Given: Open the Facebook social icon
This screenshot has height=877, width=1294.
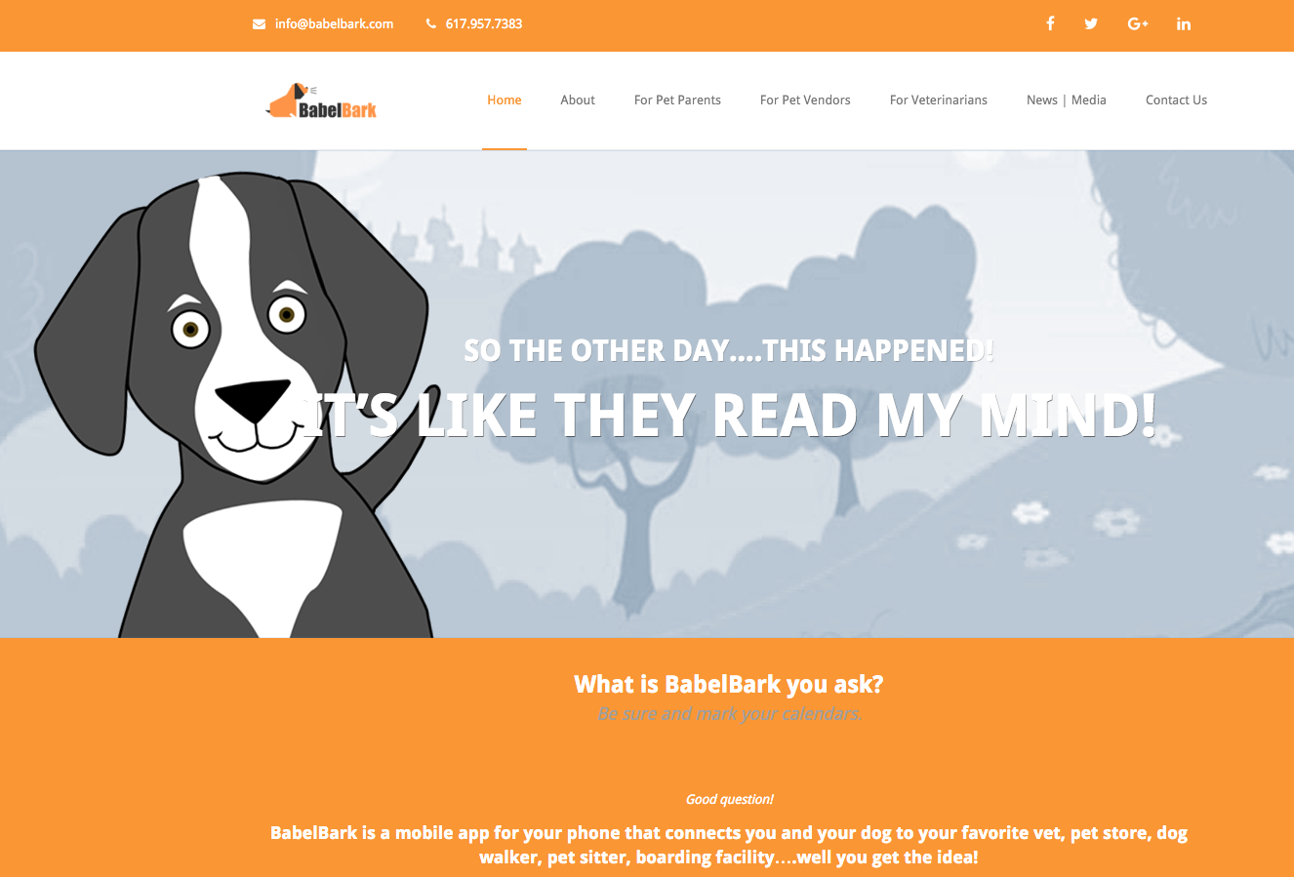Looking at the screenshot, I should (x=1050, y=23).
